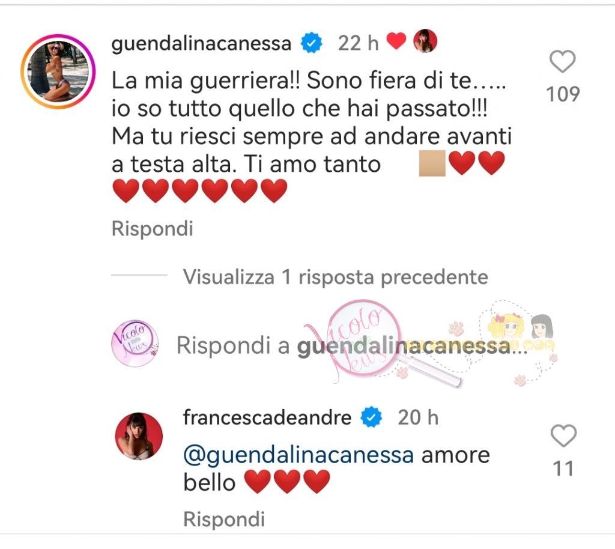Open the francescadeandre username link
Image resolution: width=615 pixels, height=549 pixels.
pyautogui.click(x=267, y=417)
